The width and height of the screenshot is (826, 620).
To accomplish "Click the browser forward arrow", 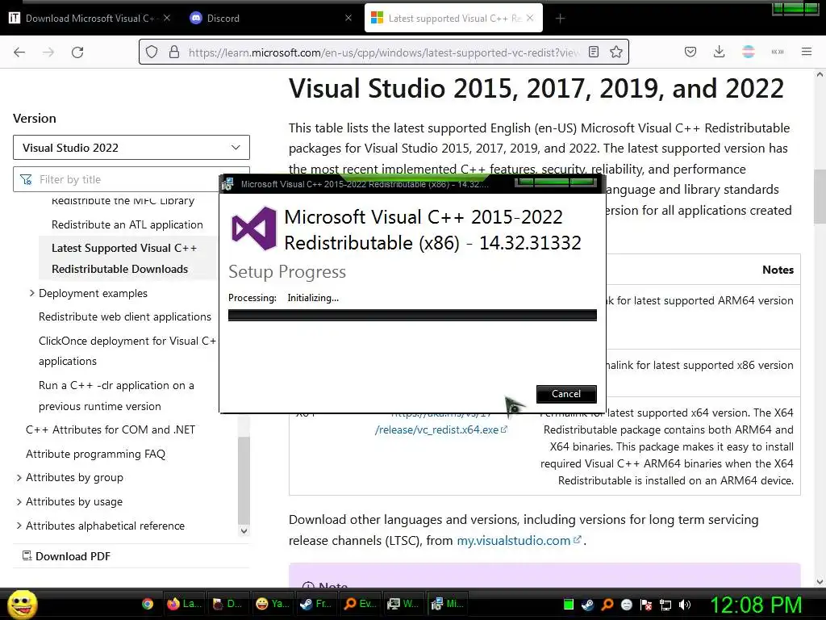I will tap(48, 52).
